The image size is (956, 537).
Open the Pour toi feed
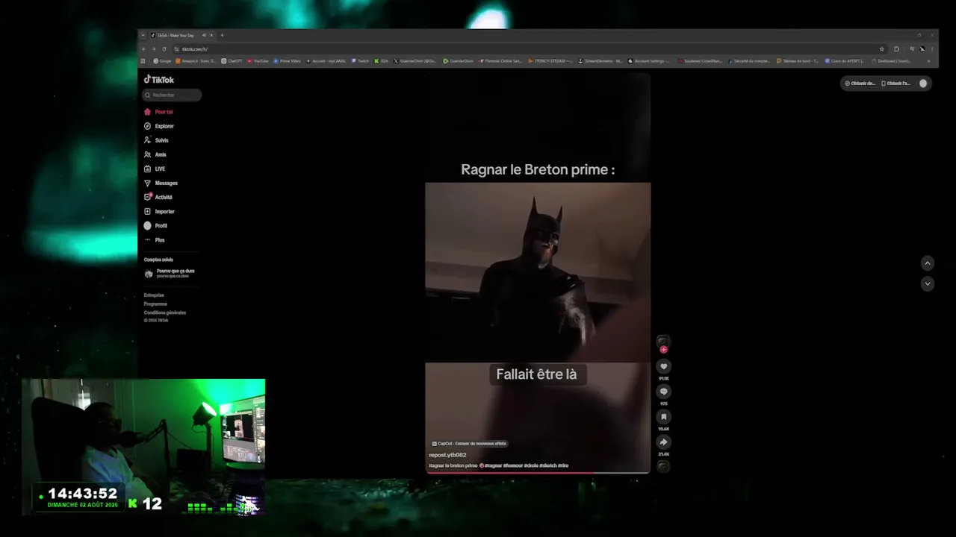pos(158,112)
